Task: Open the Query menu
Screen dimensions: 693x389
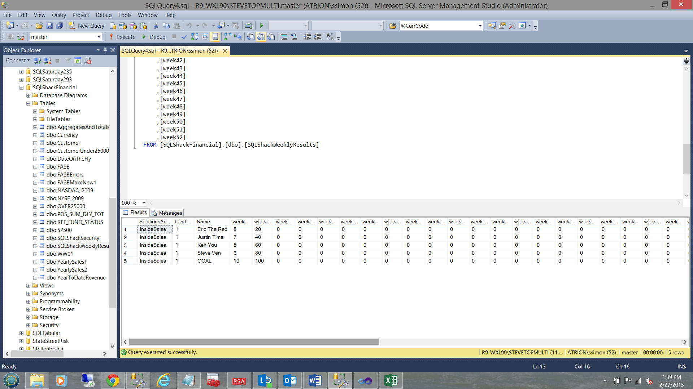Action: pyautogui.click(x=58, y=15)
